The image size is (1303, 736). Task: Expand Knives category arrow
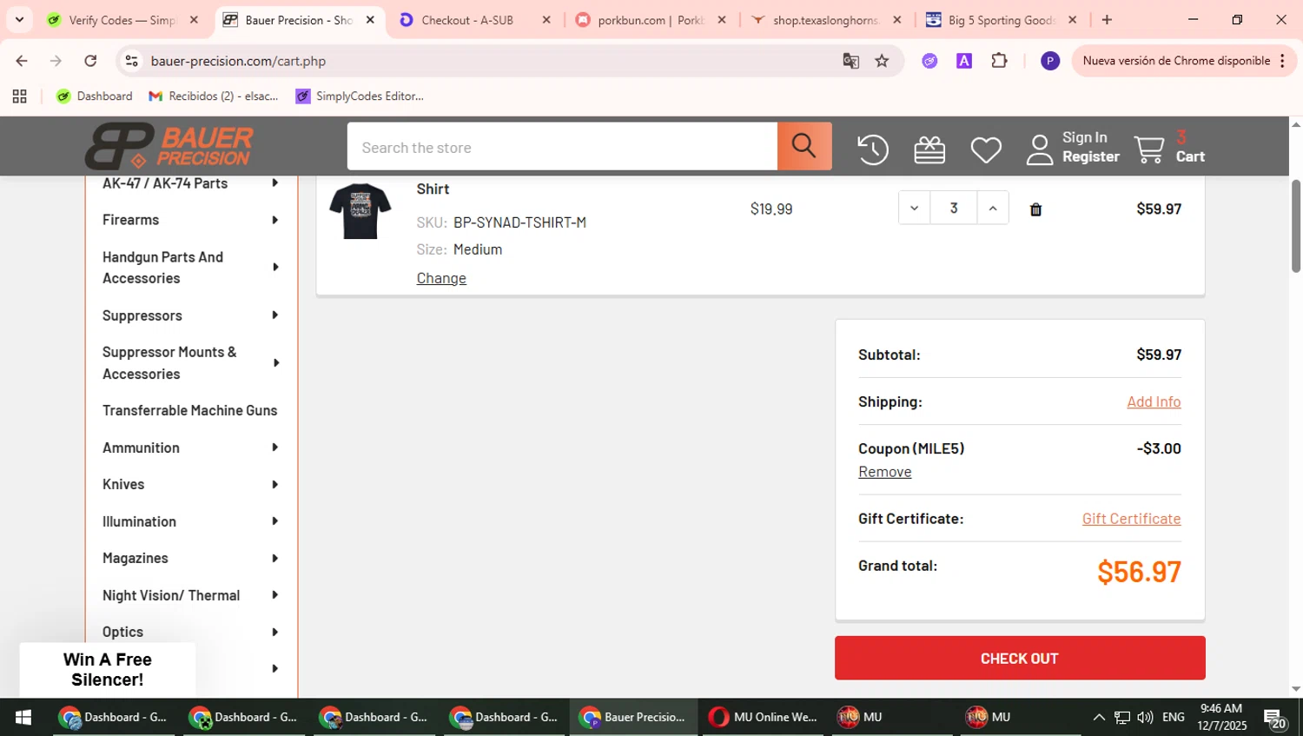(274, 484)
